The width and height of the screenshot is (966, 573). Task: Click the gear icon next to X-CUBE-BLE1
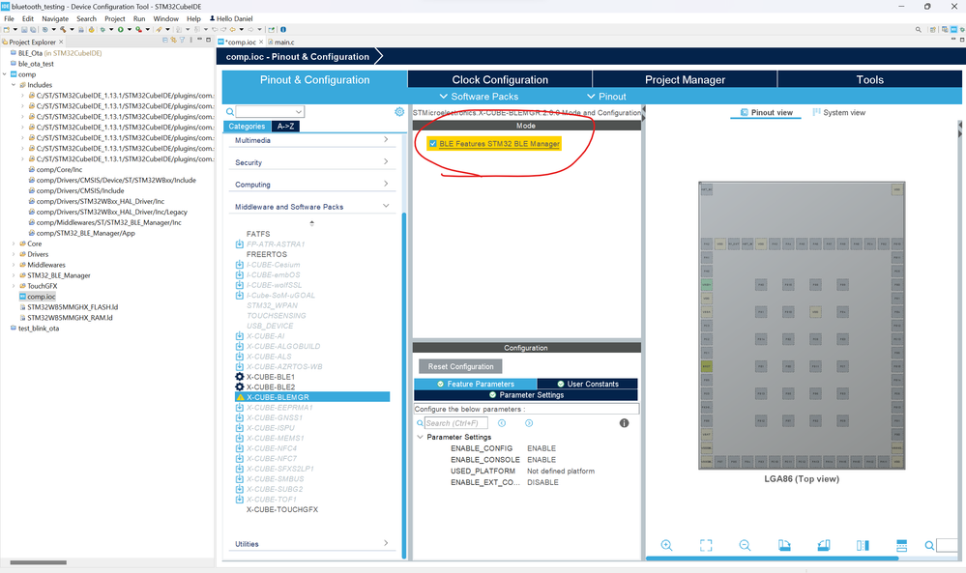240,377
